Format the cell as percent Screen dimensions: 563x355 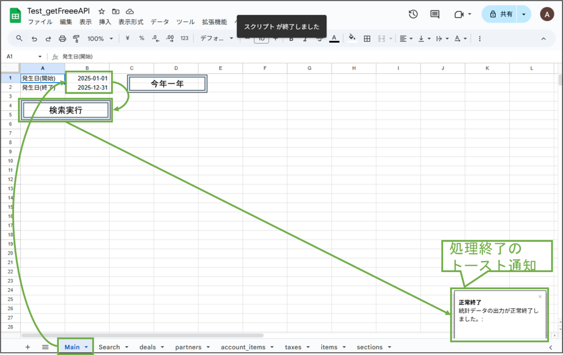tap(142, 38)
